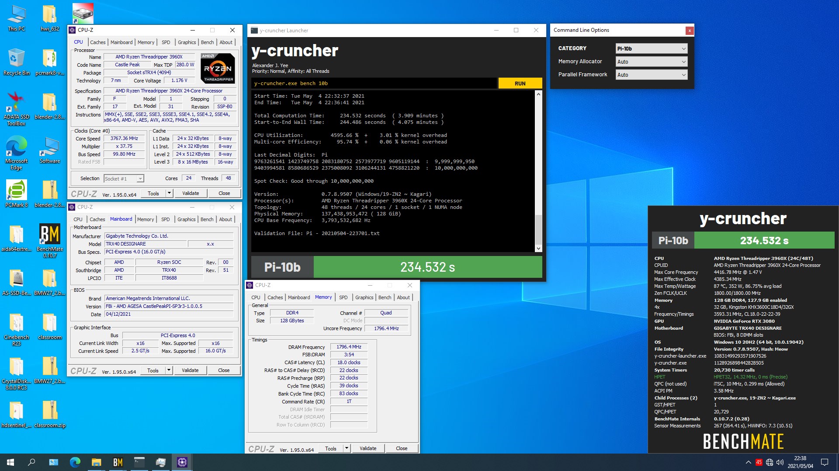Open Socket #1 selection dropdown in CPU-Z
Viewport: 839px width, 471px height.
tap(124, 178)
